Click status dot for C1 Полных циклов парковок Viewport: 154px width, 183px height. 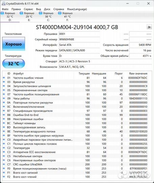(x=4, y=144)
